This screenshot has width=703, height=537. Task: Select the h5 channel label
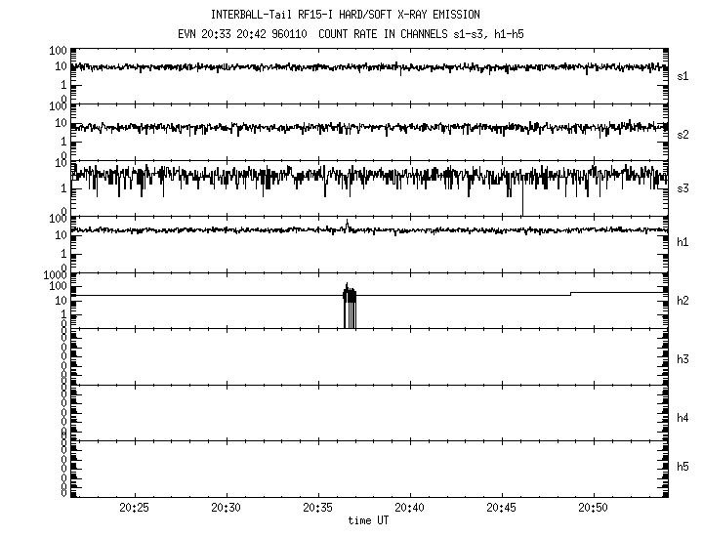point(683,467)
